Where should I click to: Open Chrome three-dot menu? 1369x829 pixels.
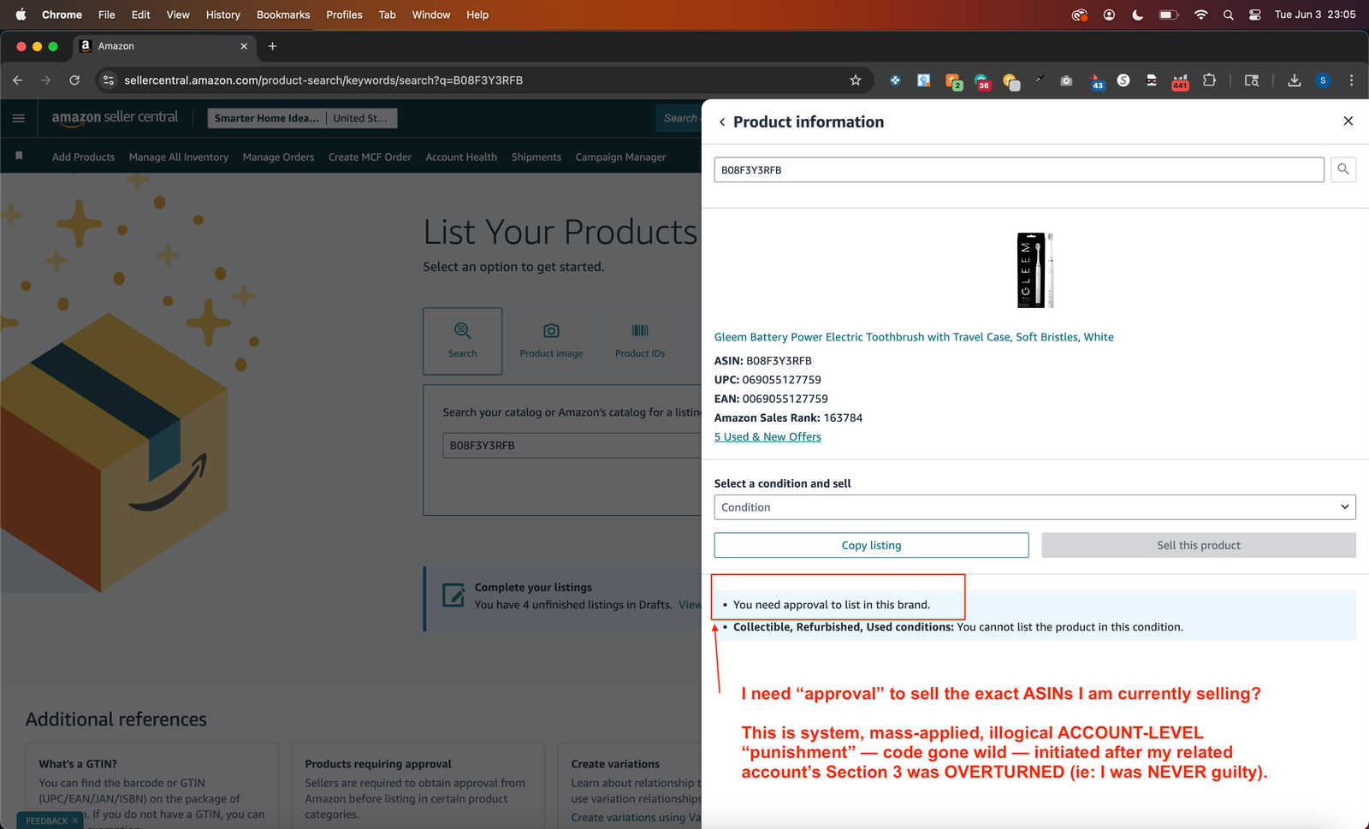tap(1352, 80)
